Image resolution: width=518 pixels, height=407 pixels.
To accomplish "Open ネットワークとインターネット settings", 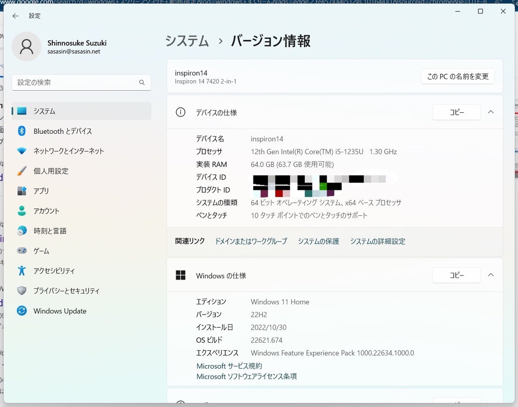I will click(82, 151).
